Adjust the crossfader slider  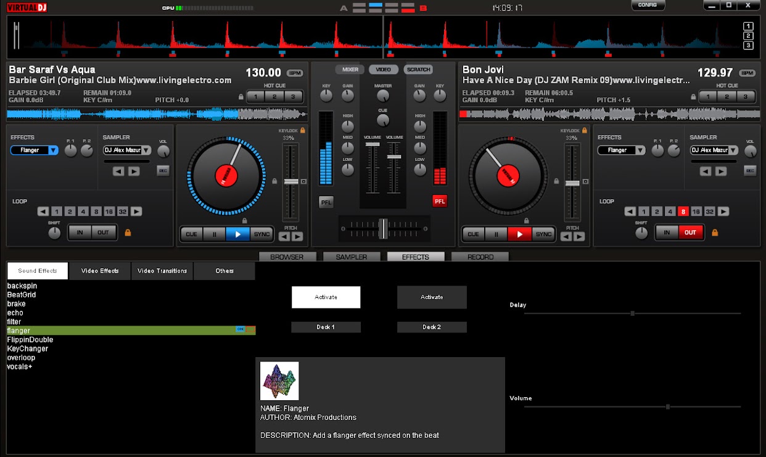(384, 229)
